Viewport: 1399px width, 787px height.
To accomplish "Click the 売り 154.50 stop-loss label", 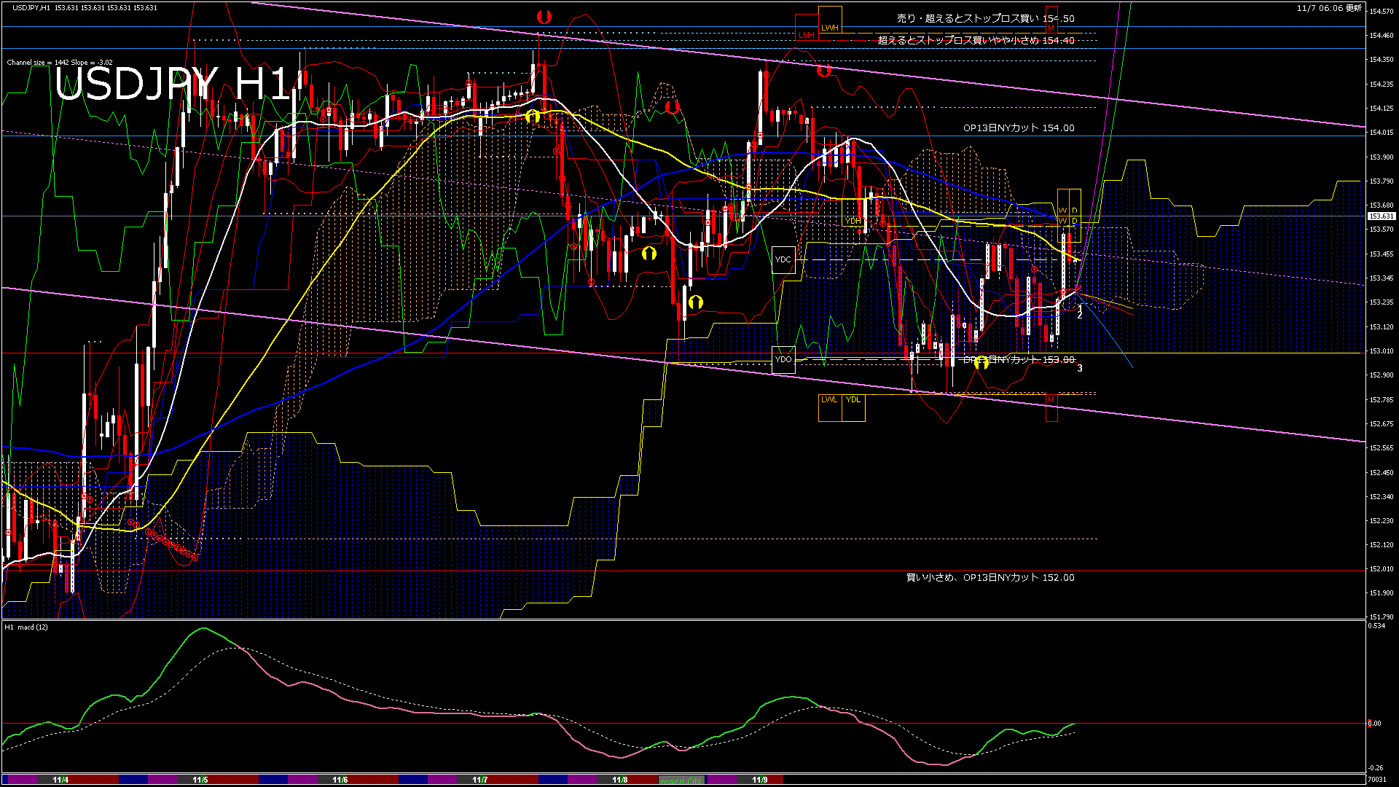I will [x=985, y=18].
